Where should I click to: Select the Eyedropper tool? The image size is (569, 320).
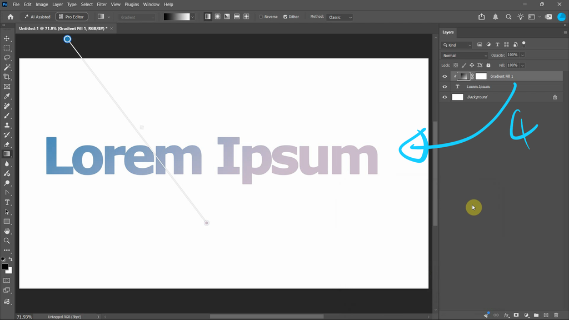pyautogui.click(x=7, y=96)
